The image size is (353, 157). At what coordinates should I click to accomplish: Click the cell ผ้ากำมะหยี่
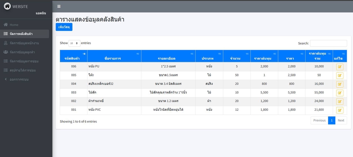click(x=114, y=101)
